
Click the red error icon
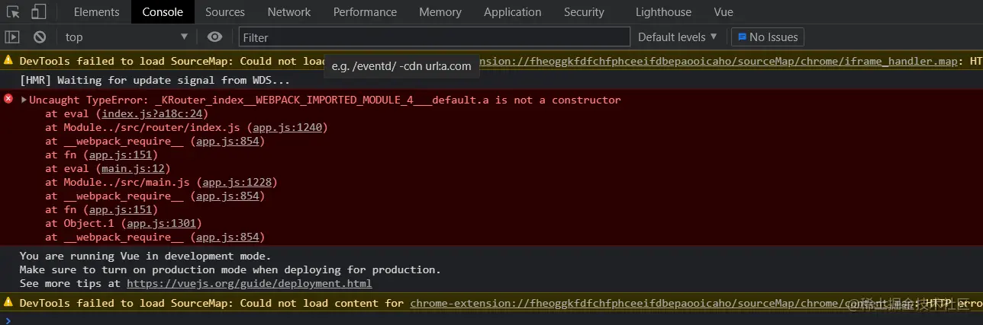(x=8, y=100)
